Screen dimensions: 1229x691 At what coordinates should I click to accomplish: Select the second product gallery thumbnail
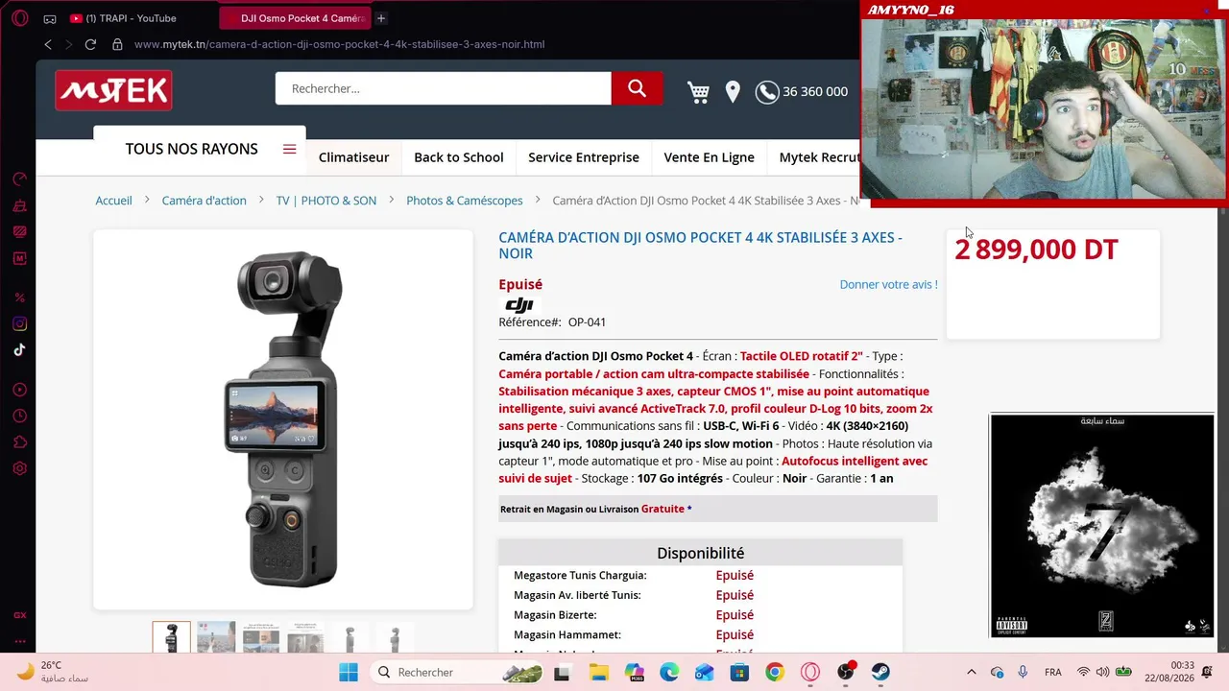tap(216, 637)
